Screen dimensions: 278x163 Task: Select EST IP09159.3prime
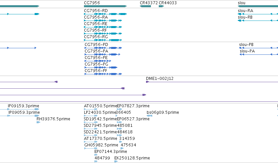(24, 106)
